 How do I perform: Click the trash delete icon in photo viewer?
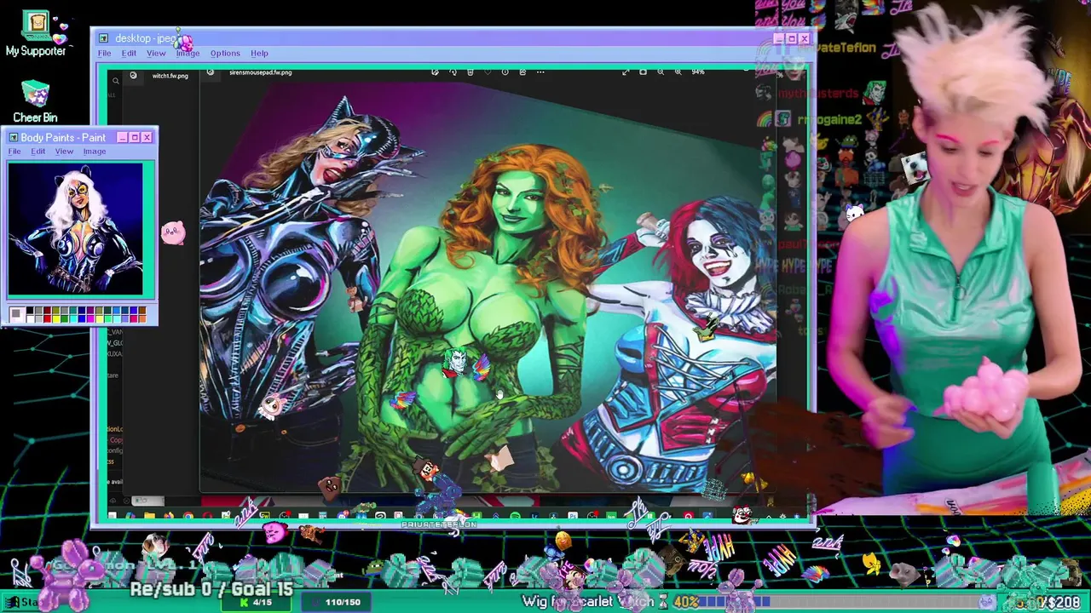[x=470, y=72]
